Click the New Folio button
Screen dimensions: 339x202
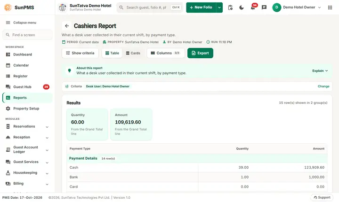pyautogui.click(x=201, y=8)
